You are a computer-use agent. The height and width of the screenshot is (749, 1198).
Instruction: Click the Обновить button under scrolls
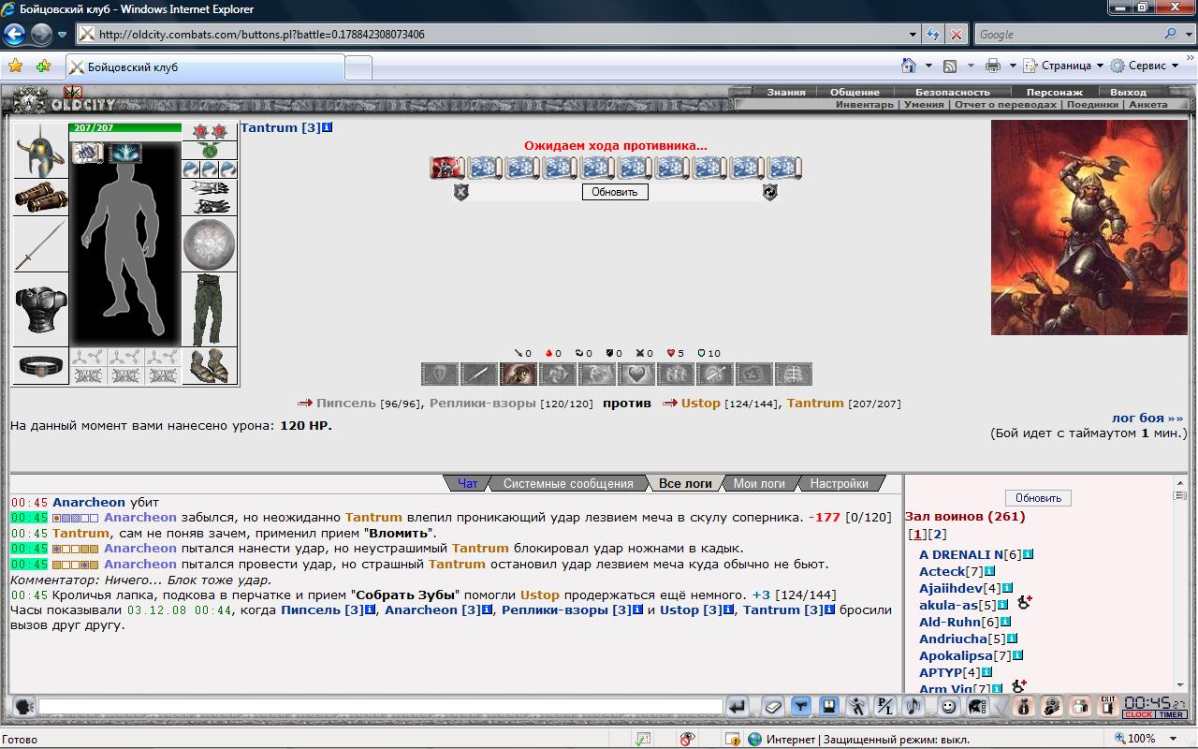coord(615,192)
